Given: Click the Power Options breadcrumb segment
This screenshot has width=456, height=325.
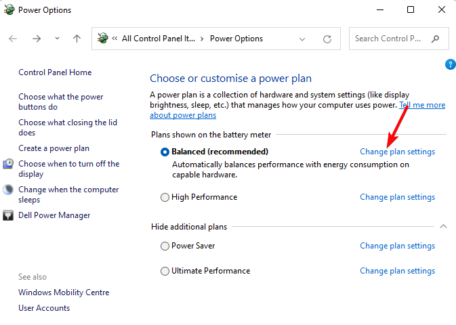Looking at the screenshot, I should pos(236,39).
